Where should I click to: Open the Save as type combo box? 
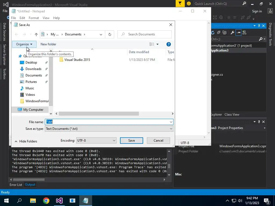(109, 129)
